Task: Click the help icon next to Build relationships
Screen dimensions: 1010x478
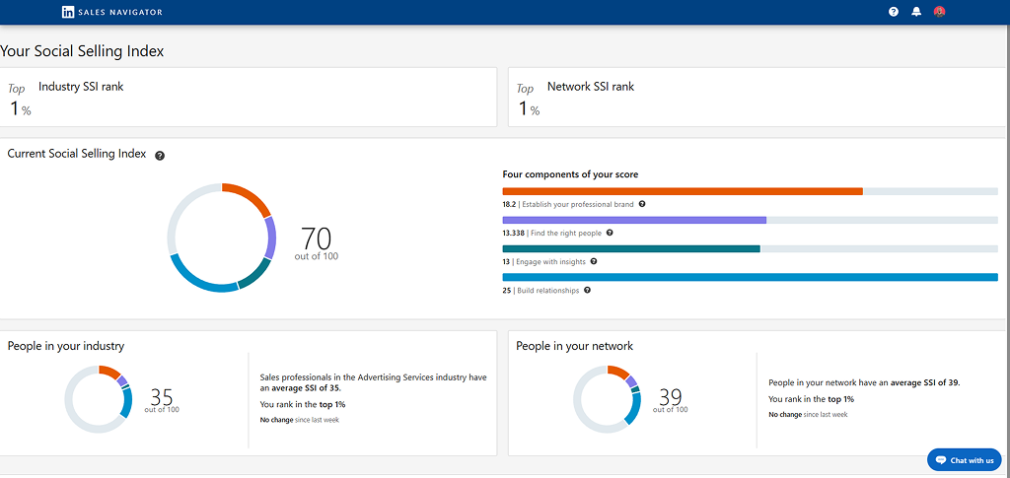Action: 587,290
